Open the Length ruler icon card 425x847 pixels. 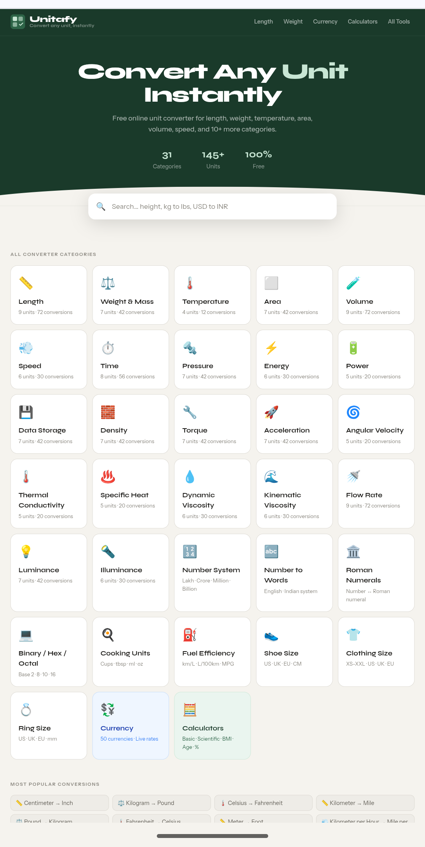[26, 283]
